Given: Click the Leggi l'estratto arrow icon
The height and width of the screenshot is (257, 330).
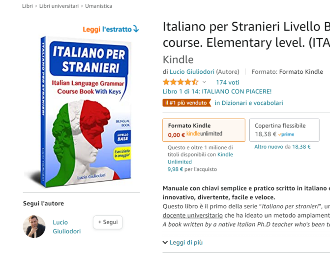Looking at the screenshot, I should click(136, 29).
